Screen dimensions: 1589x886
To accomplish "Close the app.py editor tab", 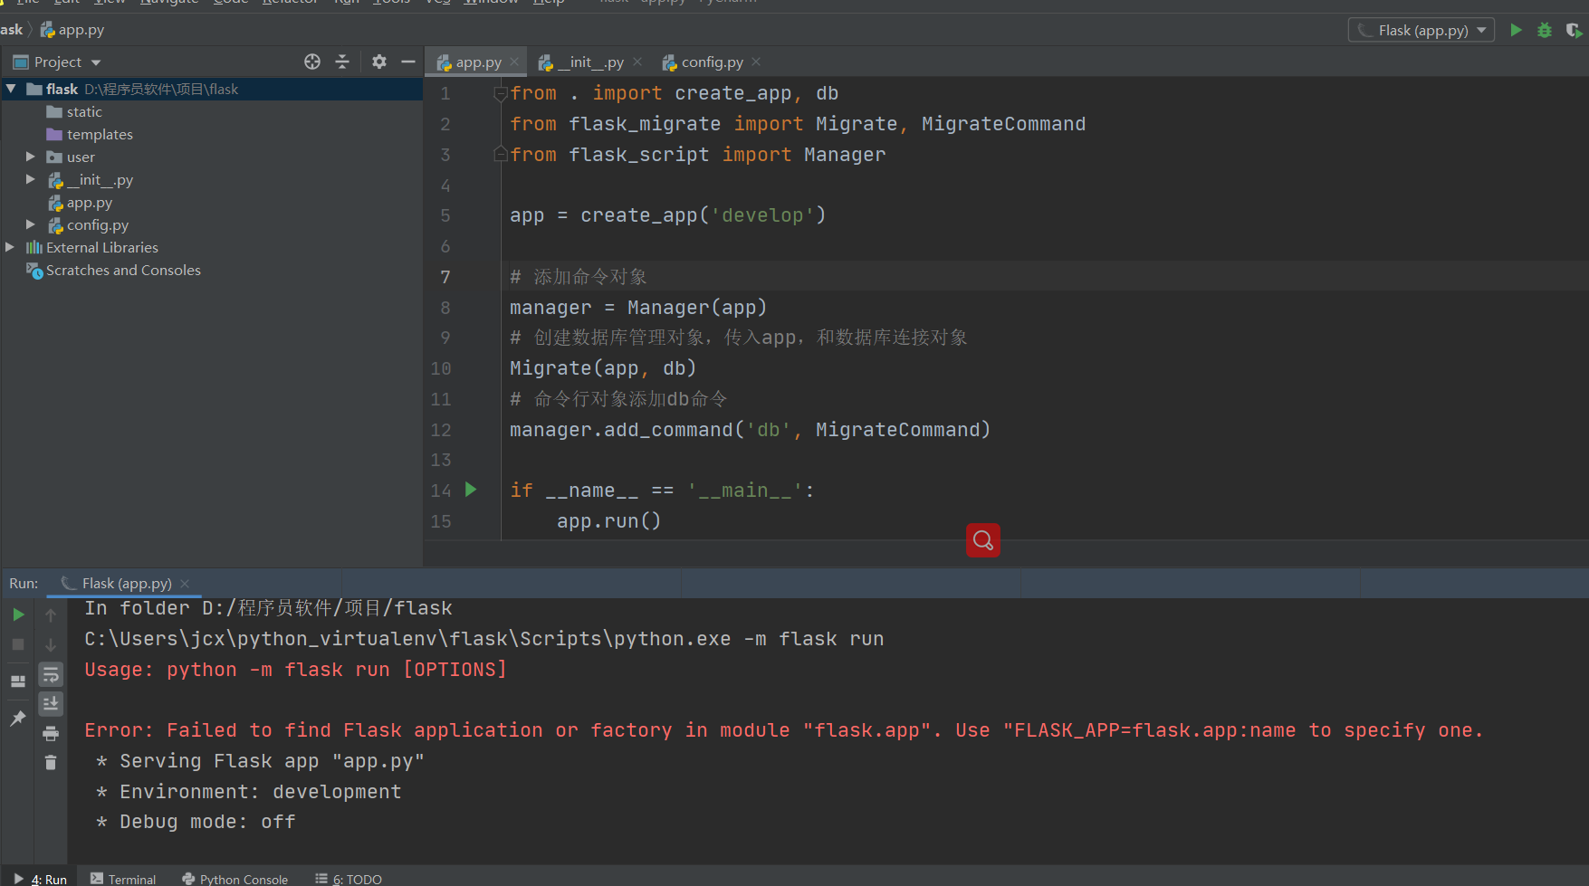I will pyautogui.click(x=514, y=62).
